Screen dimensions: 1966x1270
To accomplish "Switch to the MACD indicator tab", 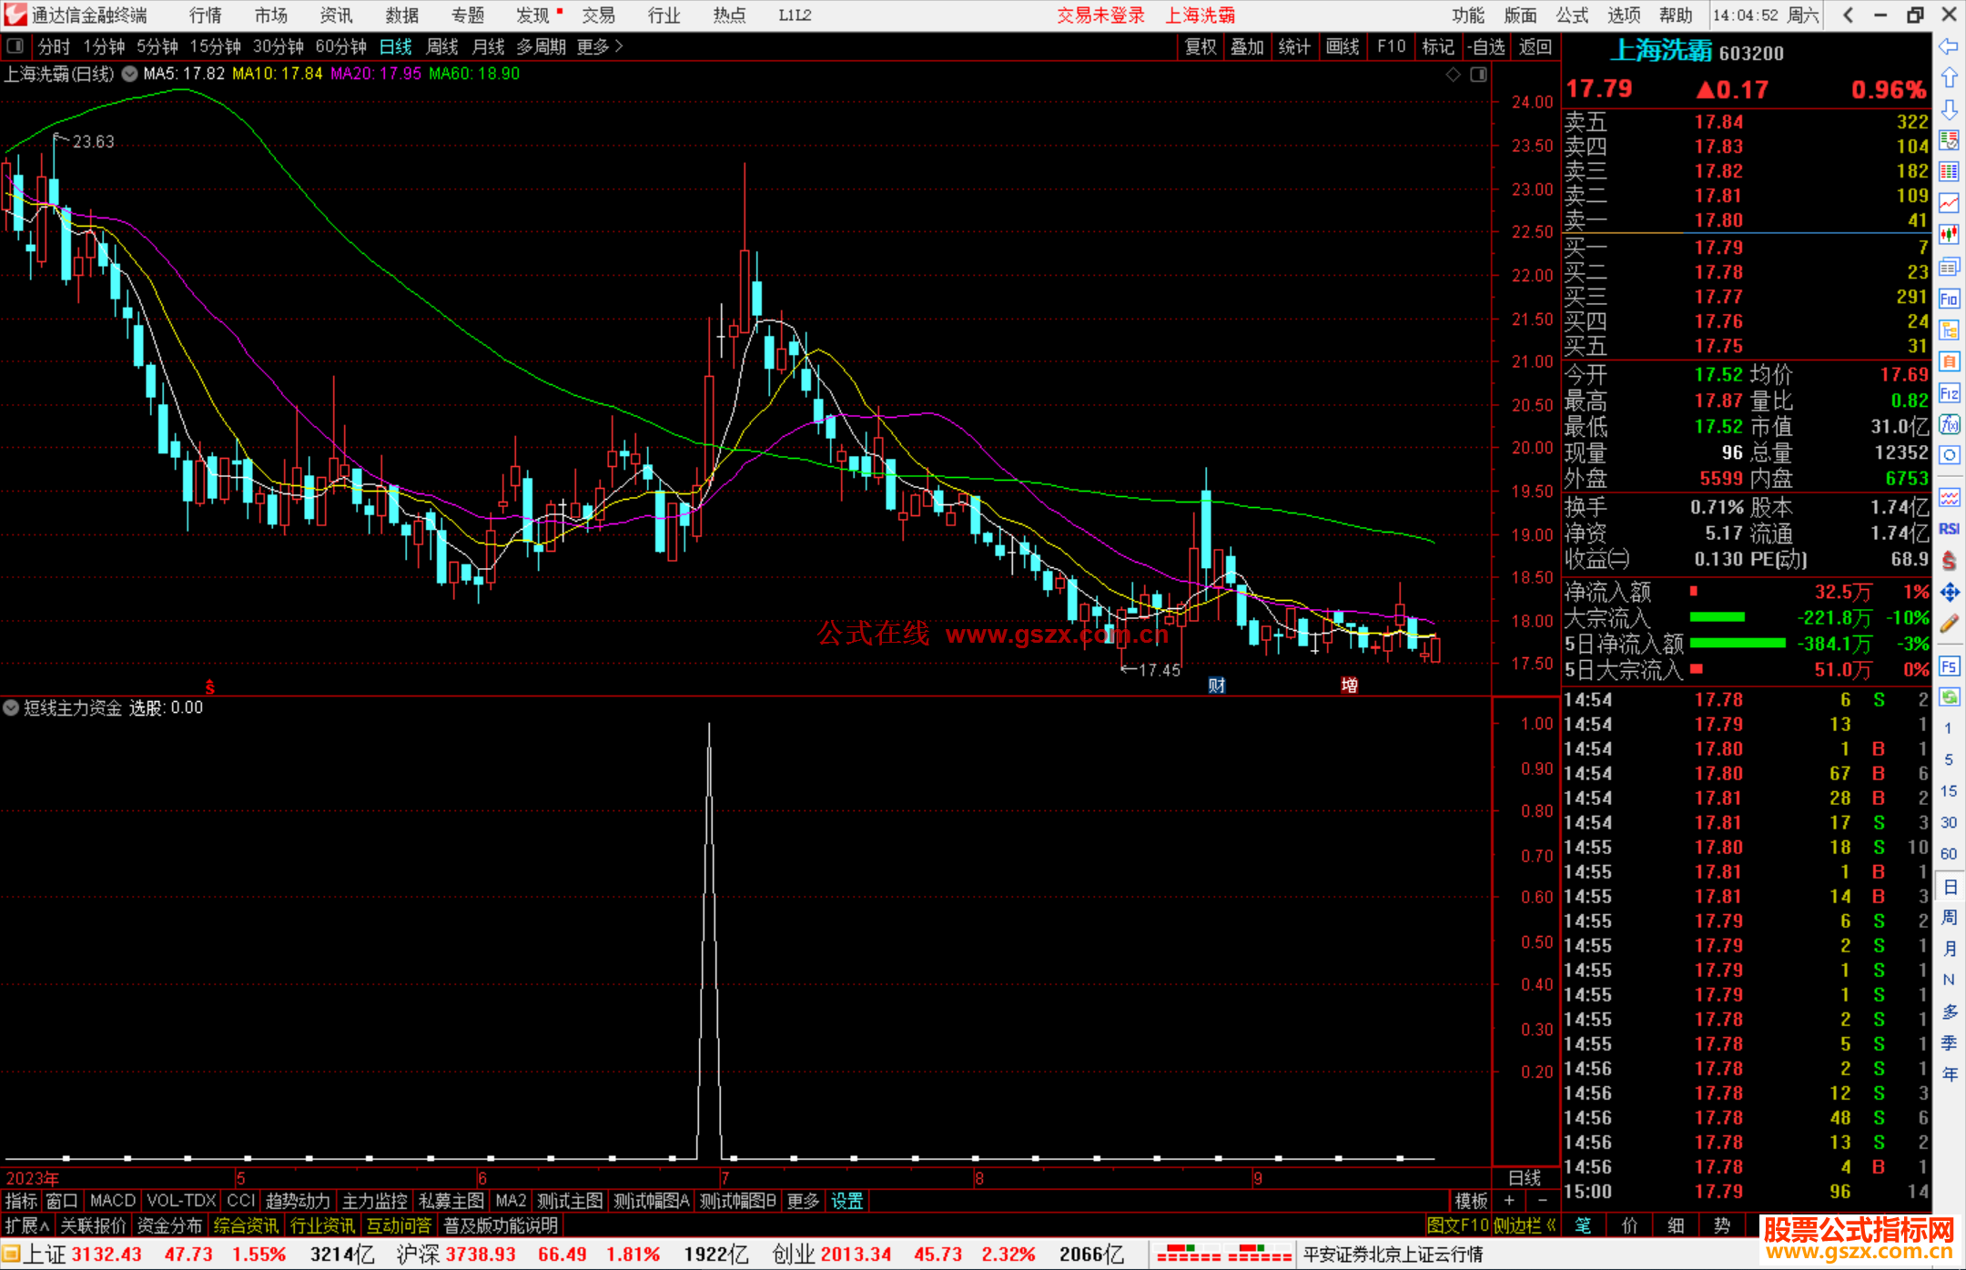I will (x=112, y=1201).
